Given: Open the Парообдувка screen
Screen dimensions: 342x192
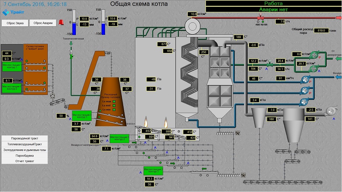Looking at the screenshot, I should pos(25,155).
